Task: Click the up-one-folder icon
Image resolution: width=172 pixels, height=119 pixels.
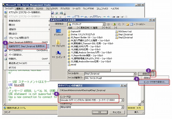Action: point(114,24)
